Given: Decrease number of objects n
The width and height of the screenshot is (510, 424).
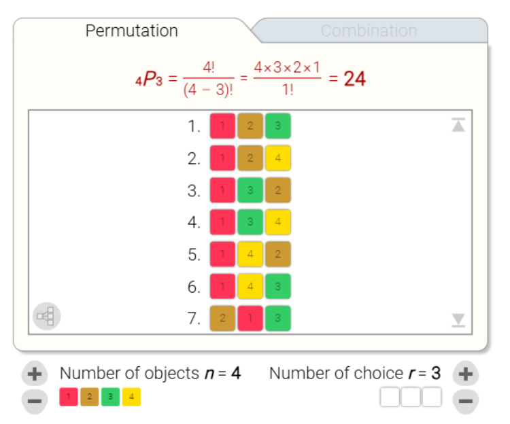Looking at the screenshot, I should 35,401.
